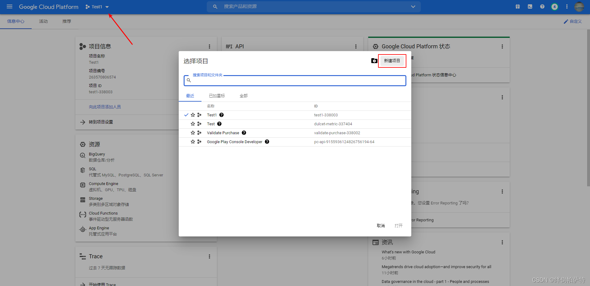Click Google Cloud Platform 状态 card icon
This screenshot has height=286, width=590.
click(375, 46)
